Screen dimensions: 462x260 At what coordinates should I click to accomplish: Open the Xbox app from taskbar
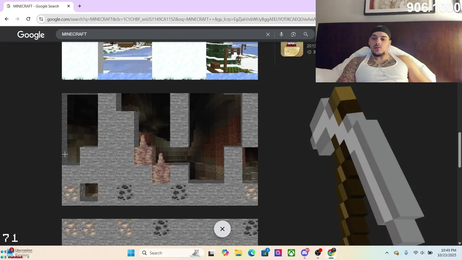coord(291,253)
